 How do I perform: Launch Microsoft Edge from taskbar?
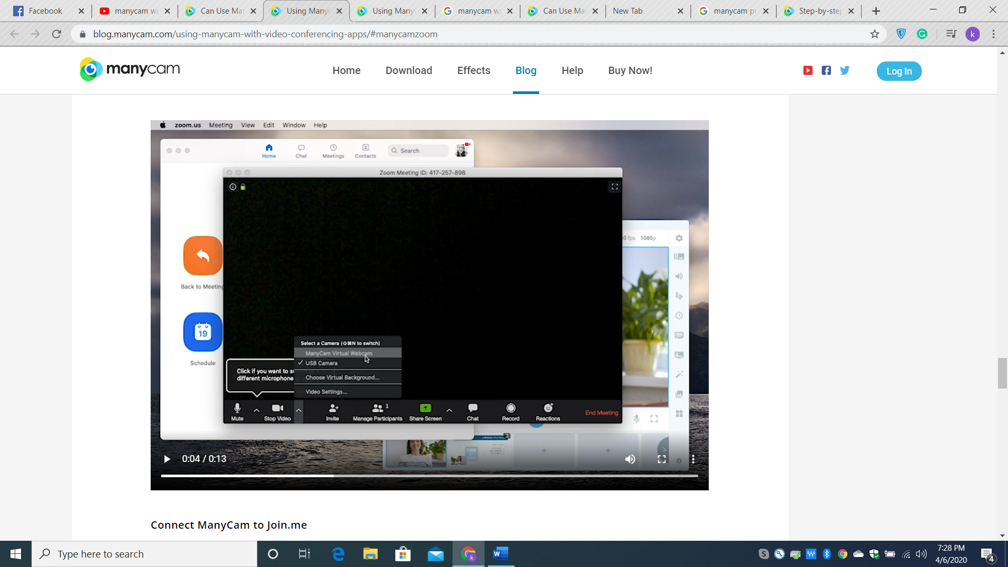coord(338,554)
